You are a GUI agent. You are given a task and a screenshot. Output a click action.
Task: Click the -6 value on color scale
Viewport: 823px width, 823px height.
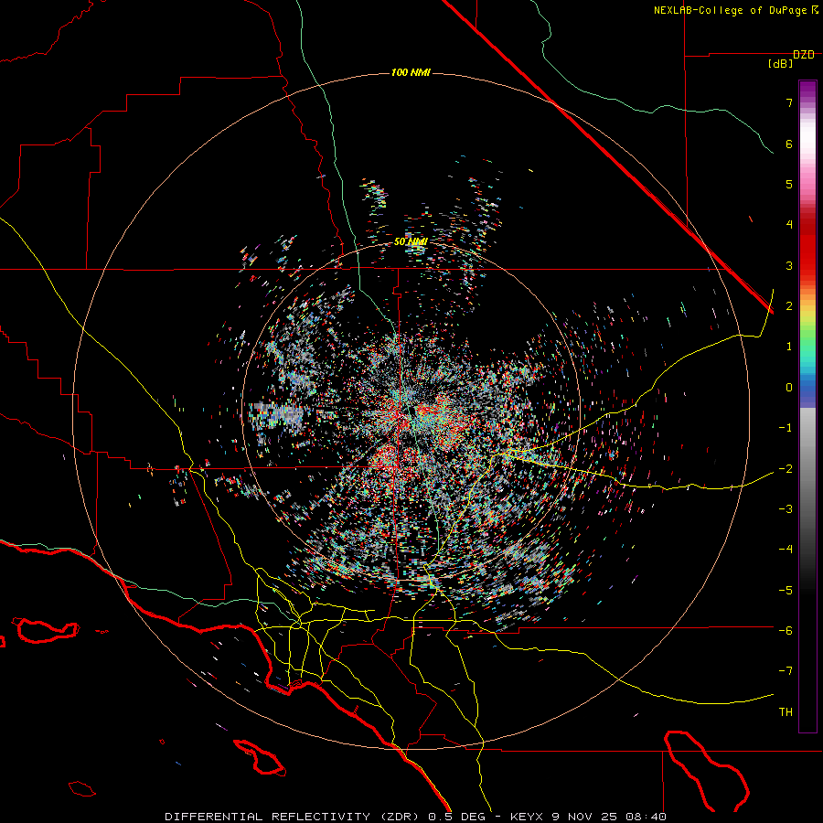point(786,631)
